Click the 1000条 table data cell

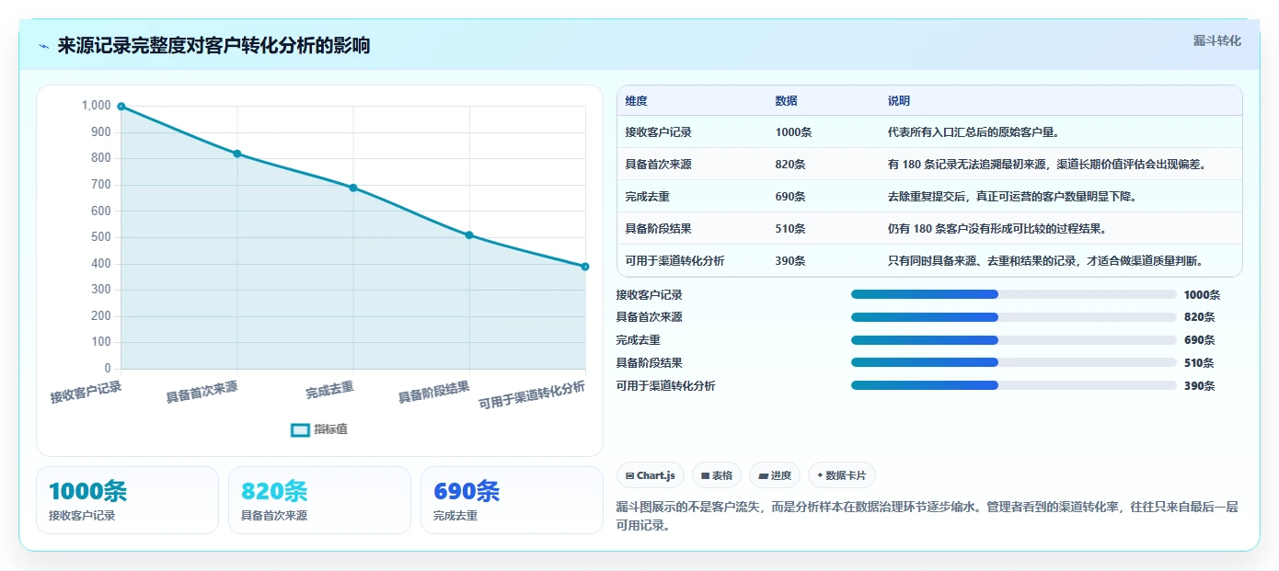[x=793, y=132]
